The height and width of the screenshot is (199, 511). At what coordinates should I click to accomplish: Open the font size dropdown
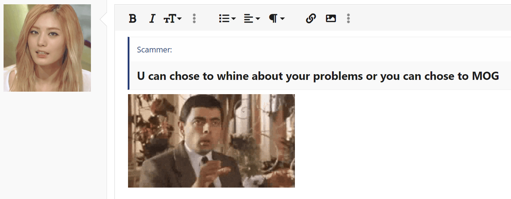pos(173,19)
